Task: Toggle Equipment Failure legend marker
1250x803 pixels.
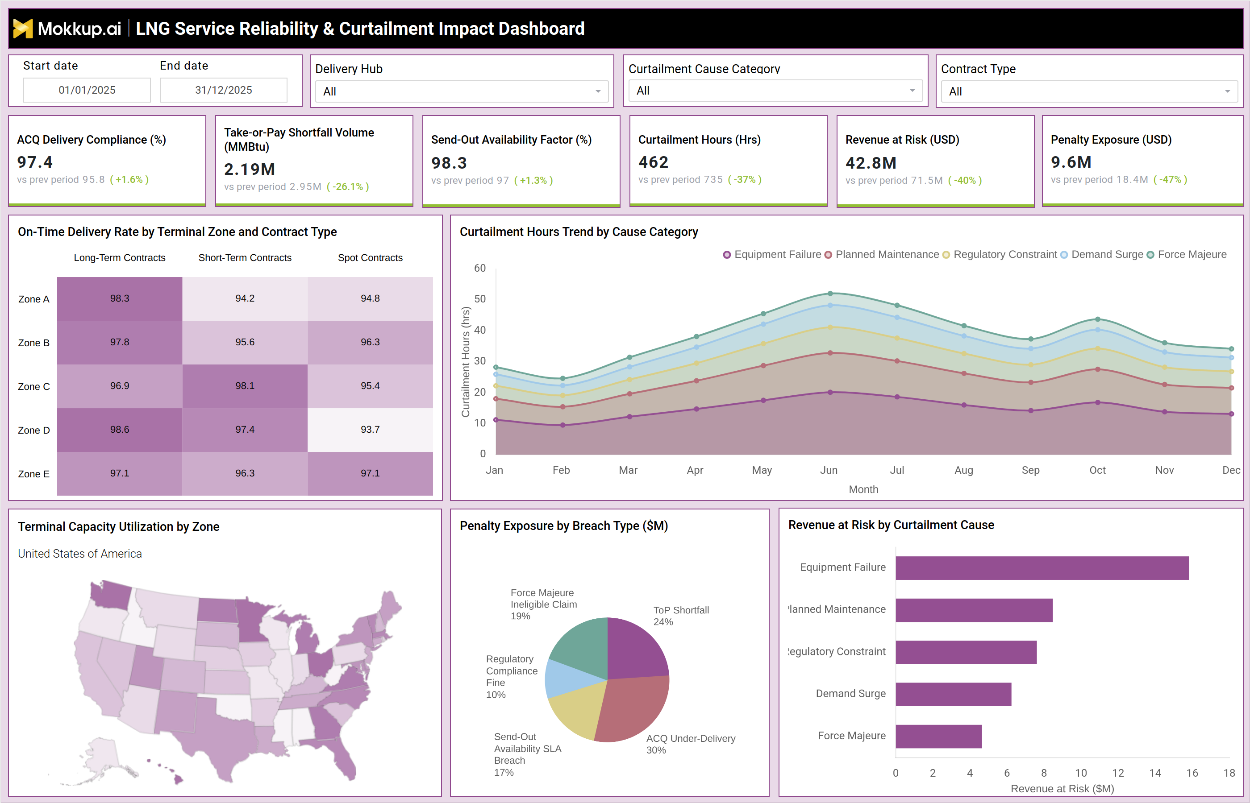Action: coord(727,254)
